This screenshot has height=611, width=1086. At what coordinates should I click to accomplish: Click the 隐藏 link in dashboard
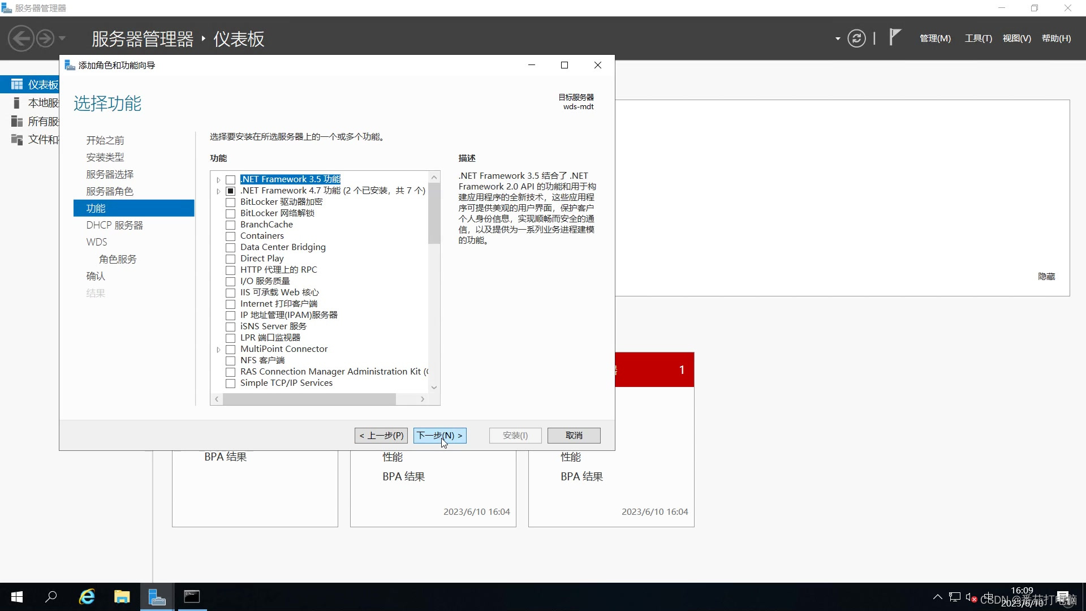pyautogui.click(x=1046, y=277)
